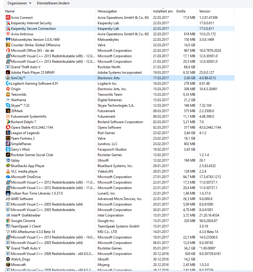This screenshot has height=272, width=253.
Task: Click the Minecraft block icon
Action: (x=8, y=265)
